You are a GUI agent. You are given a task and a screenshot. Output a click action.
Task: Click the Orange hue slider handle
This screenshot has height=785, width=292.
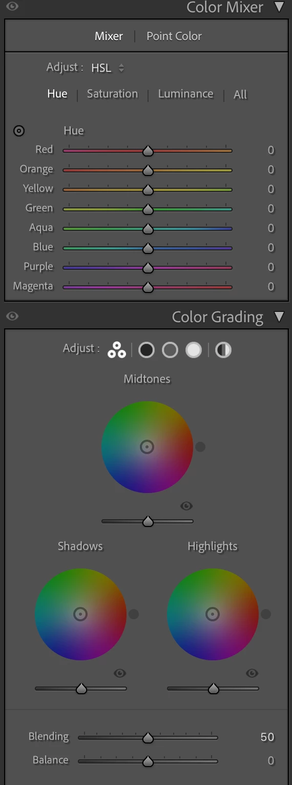pos(148,170)
